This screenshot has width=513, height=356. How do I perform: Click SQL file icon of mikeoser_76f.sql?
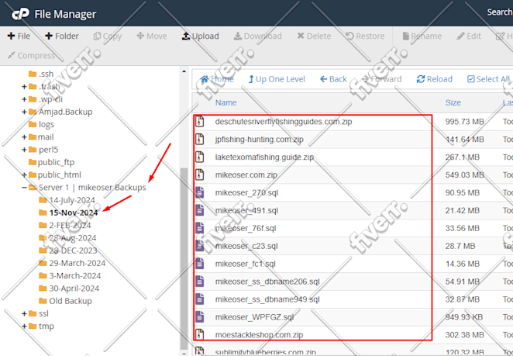(200, 228)
